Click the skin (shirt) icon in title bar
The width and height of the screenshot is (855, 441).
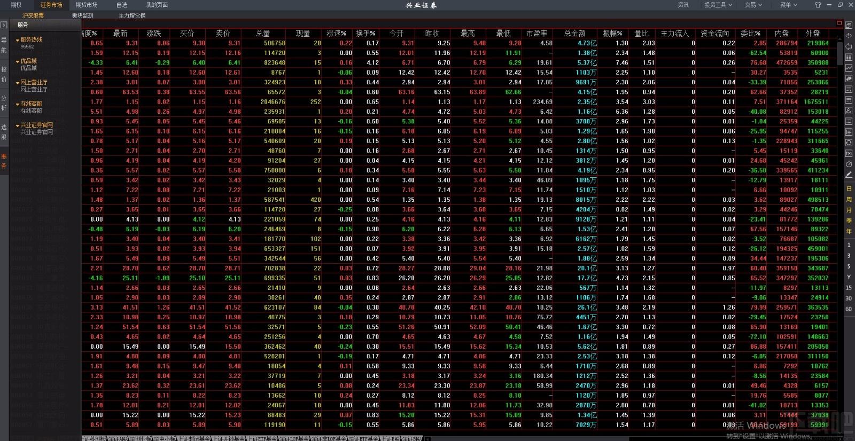click(818, 5)
